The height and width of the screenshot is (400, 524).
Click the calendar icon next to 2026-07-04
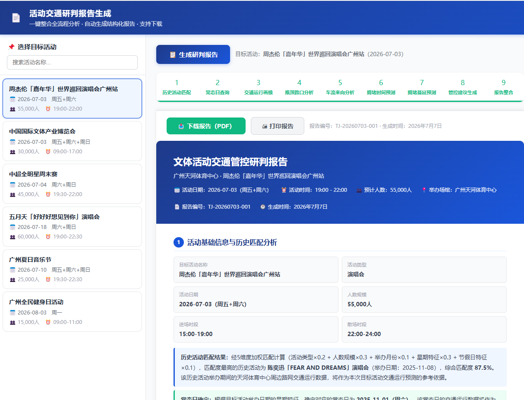point(13,184)
